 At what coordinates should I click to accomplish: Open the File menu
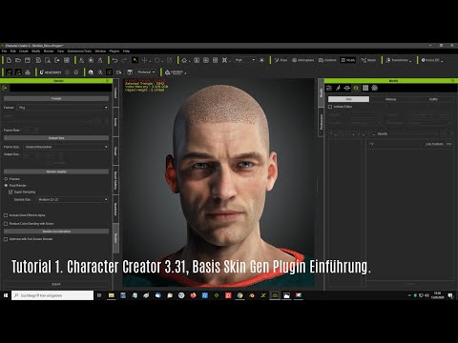[x=4, y=50]
